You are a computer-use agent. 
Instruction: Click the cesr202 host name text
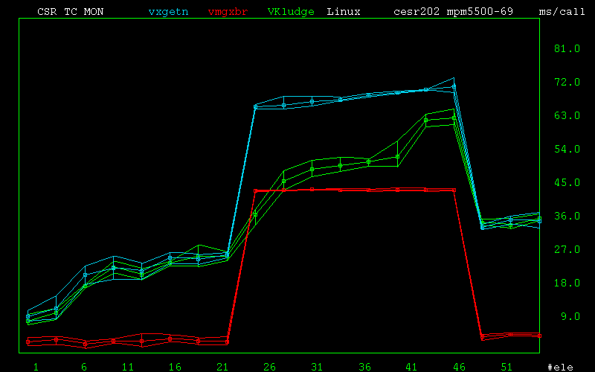coord(416,12)
